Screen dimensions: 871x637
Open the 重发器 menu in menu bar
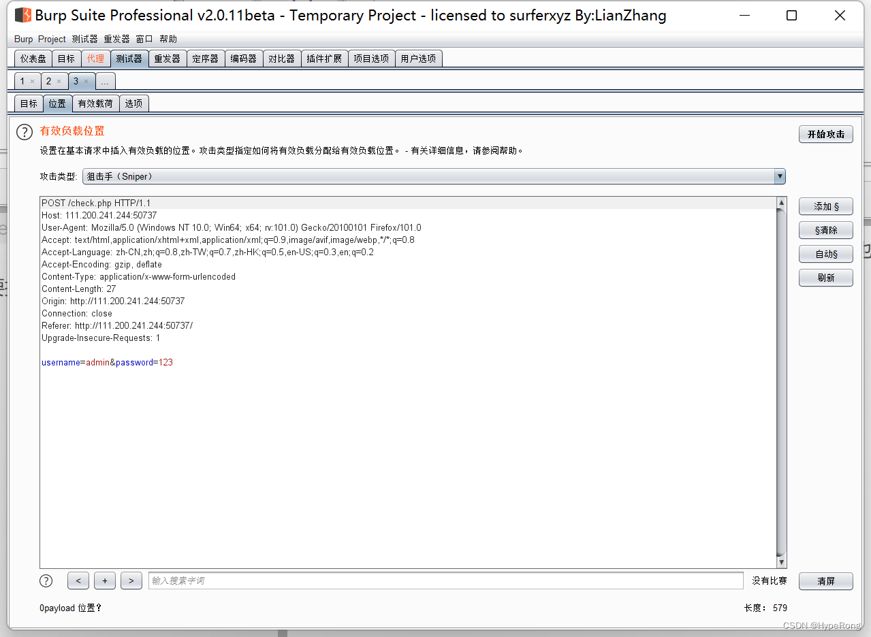pyautogui.click(x=116, y=39)
